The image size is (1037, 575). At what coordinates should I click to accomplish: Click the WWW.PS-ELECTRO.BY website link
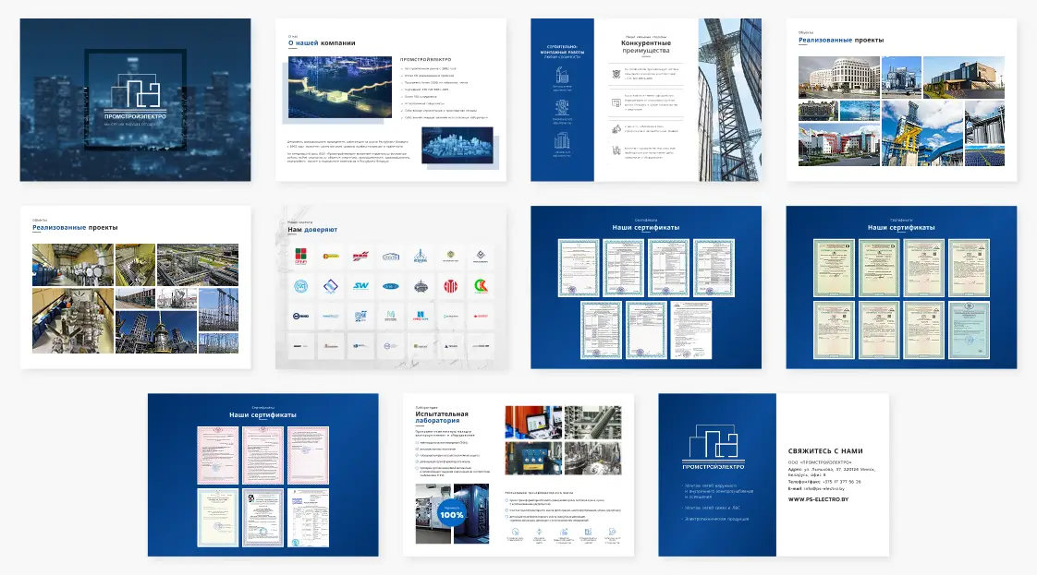(x=818, y=499)
